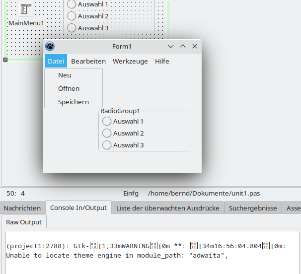This screenshot has width=301, height=274.
Task: Choose Speichern from the Datei menu
Action: coord(74,102)
